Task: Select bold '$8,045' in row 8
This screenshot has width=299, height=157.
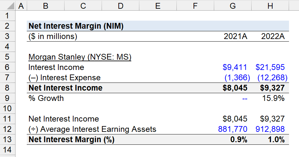Action: click(x=235, y=88)
